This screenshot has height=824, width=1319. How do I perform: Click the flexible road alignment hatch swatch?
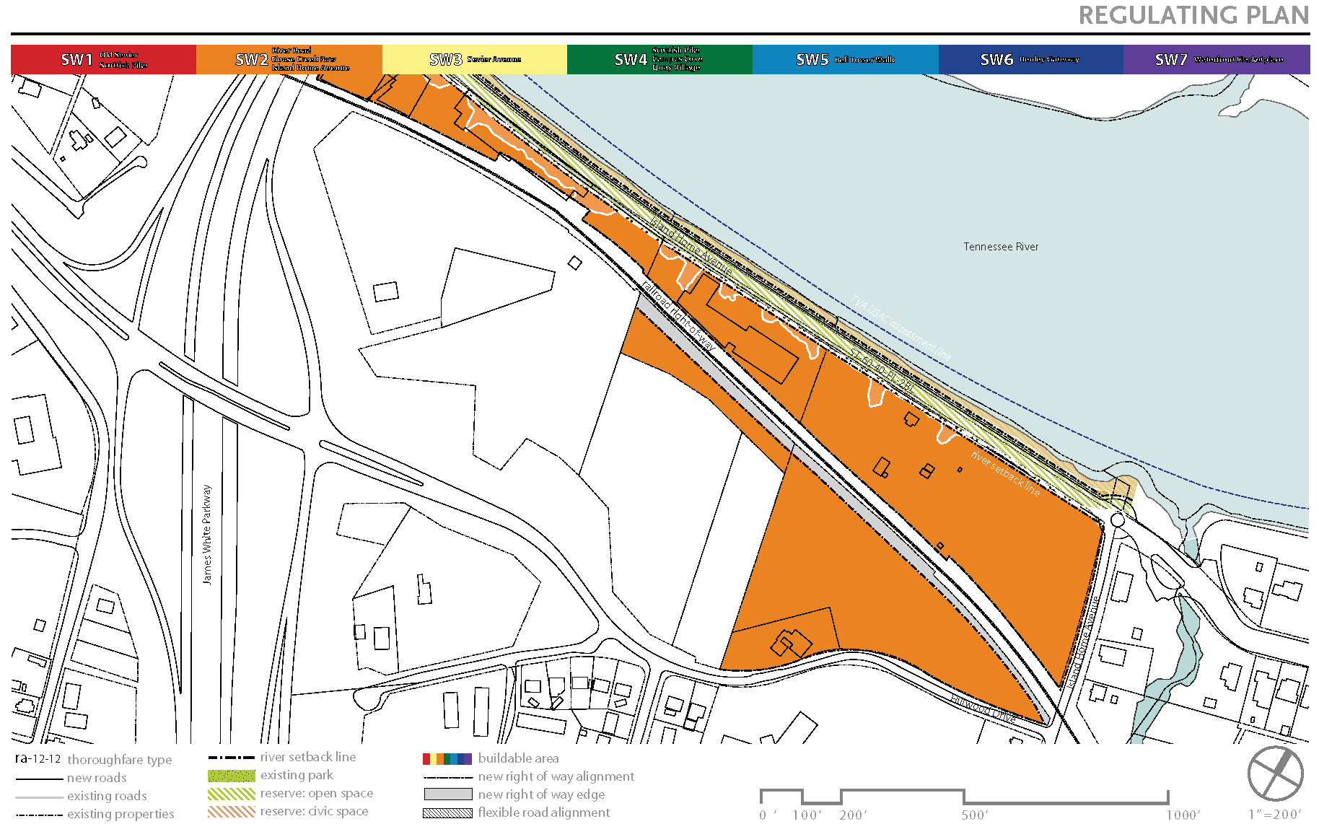pos(447,812)
